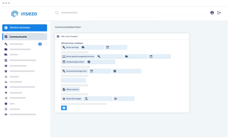Click the truck icon chip beside Service aanvraag
The height and width of the screenshot is (138, 228).
(92, 47)
